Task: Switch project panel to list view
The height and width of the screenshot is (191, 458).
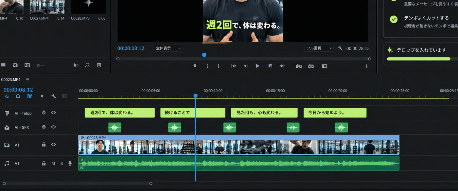Action: [3, 65]
